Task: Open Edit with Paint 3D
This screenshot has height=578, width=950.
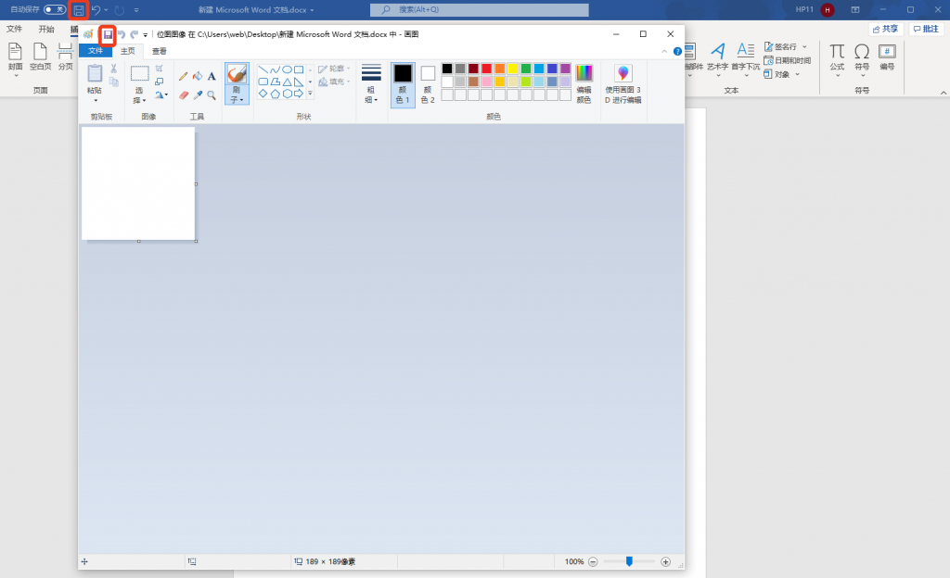Action: pos(623,84)
